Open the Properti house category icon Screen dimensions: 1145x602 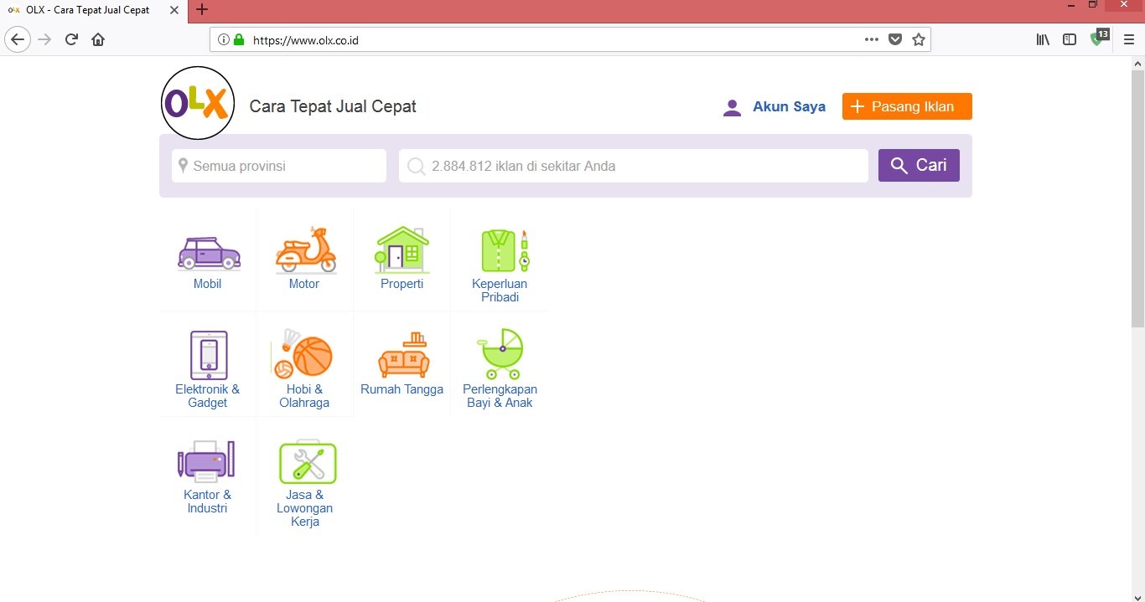click(402, 250)
